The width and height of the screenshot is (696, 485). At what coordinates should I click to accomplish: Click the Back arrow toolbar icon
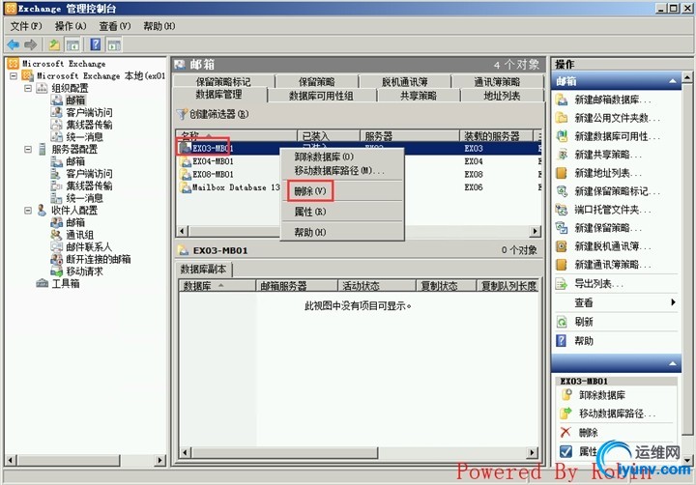(14, 44)
